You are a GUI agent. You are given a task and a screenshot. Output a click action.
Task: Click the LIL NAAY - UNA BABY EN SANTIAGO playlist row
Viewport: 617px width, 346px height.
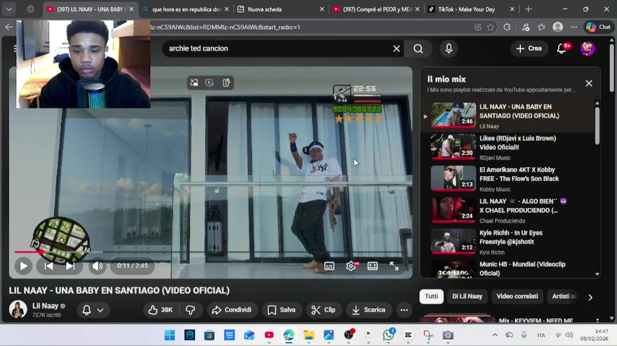508,115
